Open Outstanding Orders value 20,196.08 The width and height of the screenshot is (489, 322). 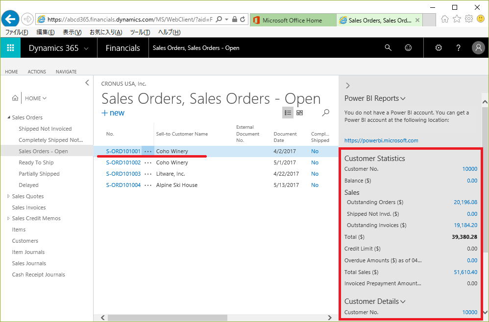(x=465, y=202)
